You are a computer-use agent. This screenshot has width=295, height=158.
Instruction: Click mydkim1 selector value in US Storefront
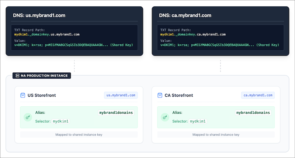point(61,121)
